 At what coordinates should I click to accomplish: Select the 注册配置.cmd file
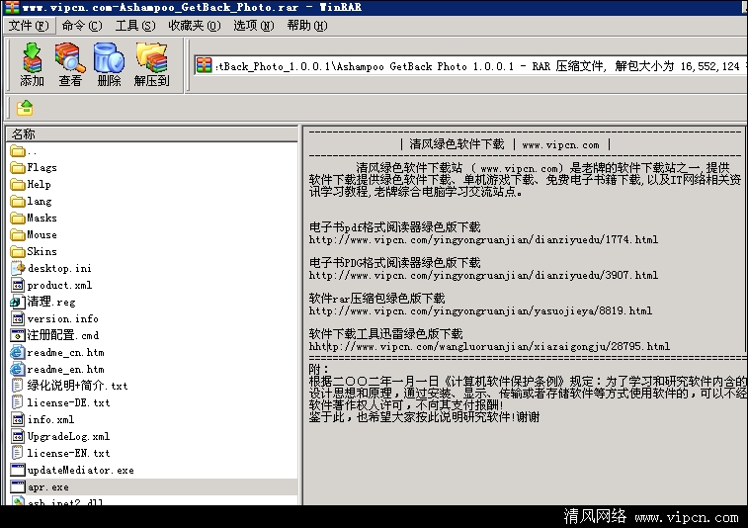(x=55, y=335)
